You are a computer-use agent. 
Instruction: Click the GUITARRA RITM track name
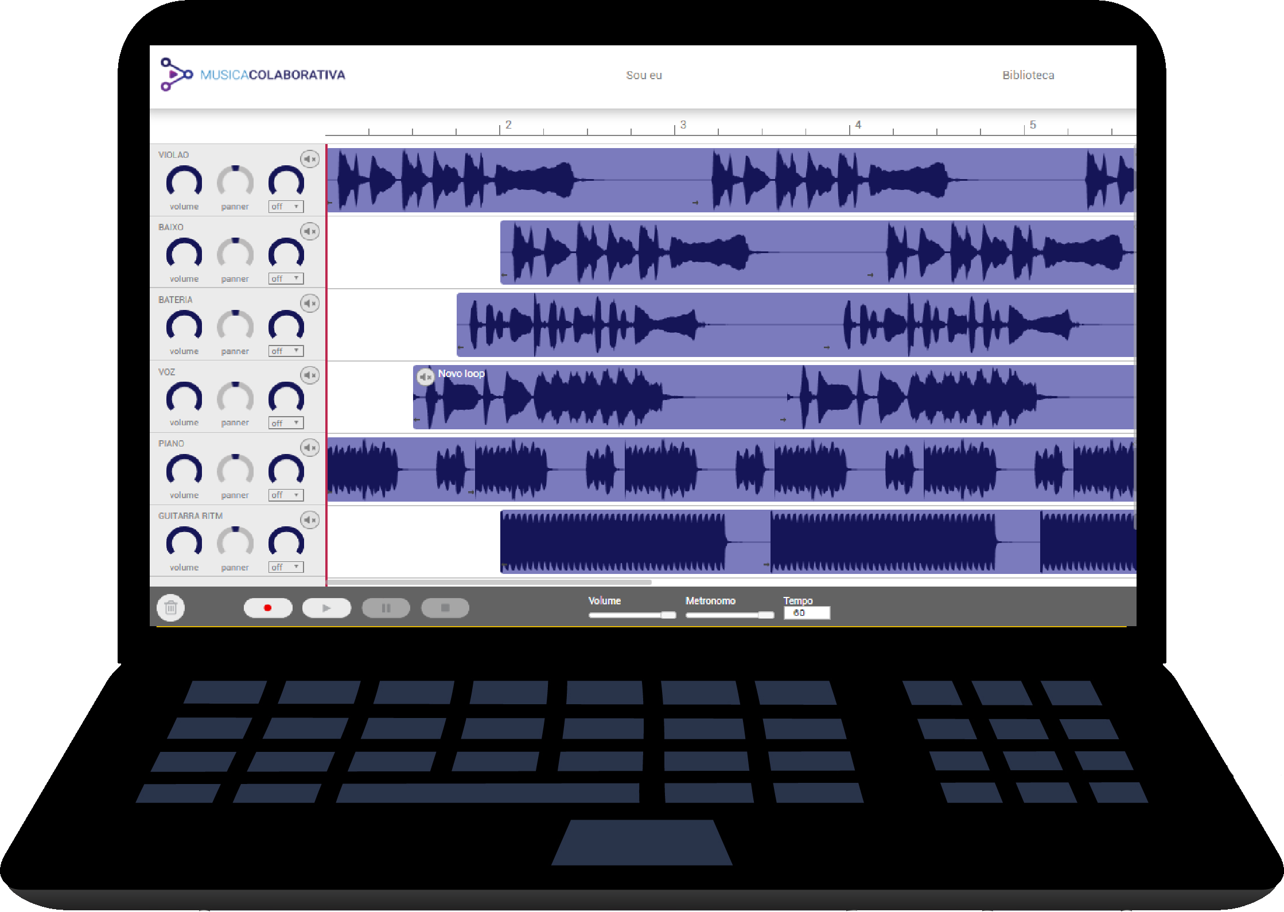(x=190, y=516)
